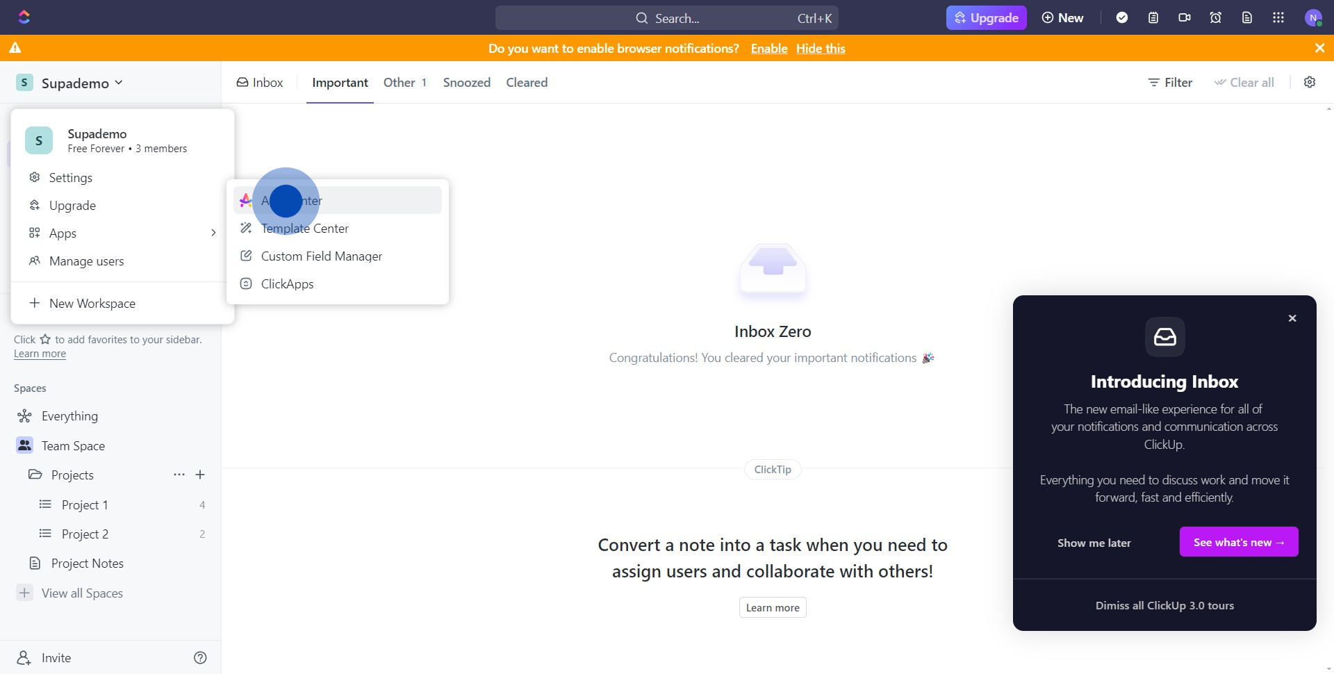Expand the Apps submenu
1334x674 pixels.
122,233
